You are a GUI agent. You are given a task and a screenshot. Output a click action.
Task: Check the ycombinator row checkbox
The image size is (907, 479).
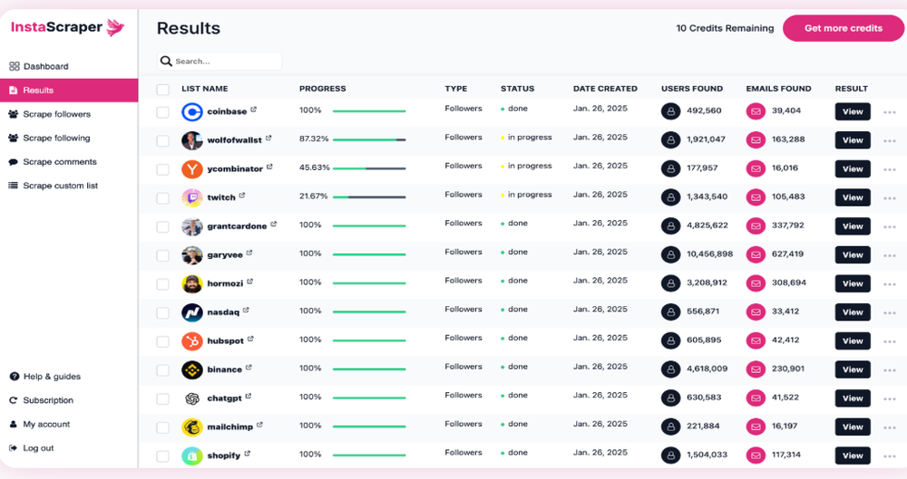tap(163, 169)
